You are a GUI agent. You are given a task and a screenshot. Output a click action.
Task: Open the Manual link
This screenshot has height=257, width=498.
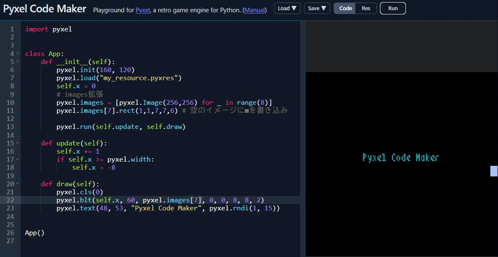[x=255, y=10]
